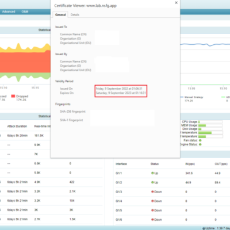Click the OUT(pps) column header
The height and width of the screenshot is (230, 230).
pyautogui.click(x=221, y=164)
